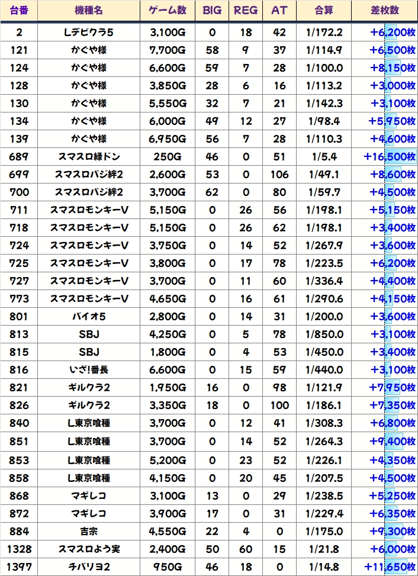418x576 pixels.
Task: Select machine number 853 cell
Action: click(x=19, y=460)
